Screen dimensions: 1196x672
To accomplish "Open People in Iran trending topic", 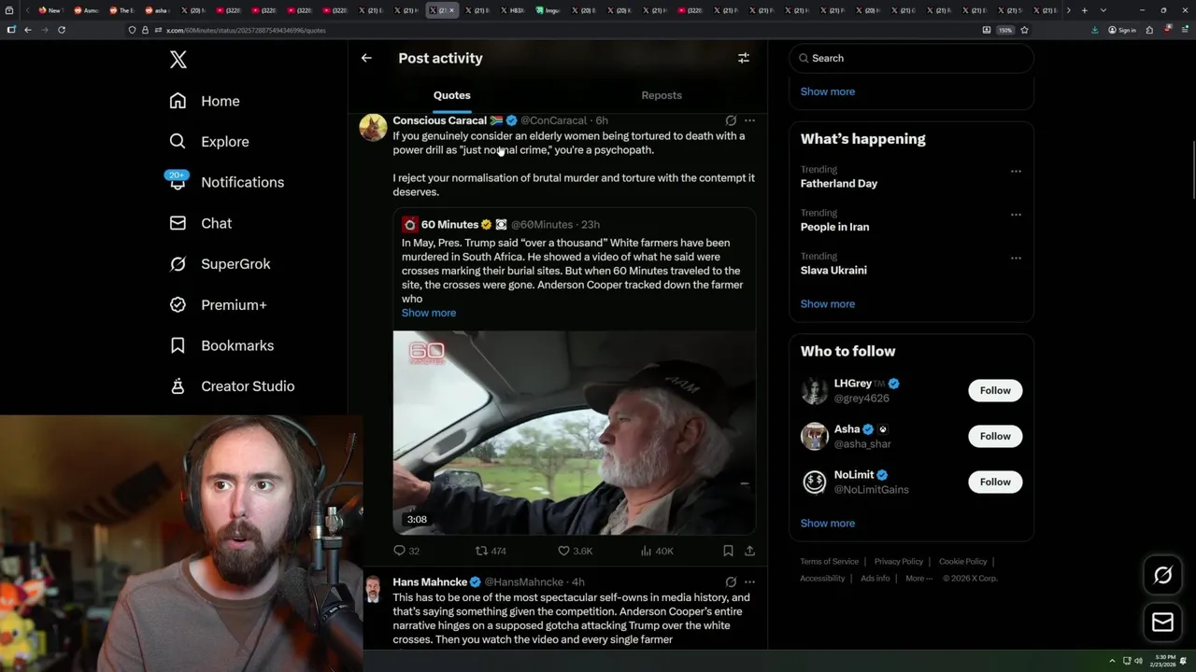I will tap(834, 227).
